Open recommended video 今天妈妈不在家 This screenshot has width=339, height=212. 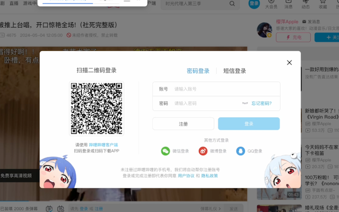(x=322, y=150)
